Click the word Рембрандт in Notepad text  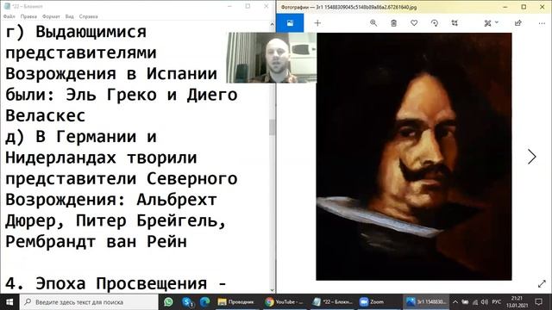50,242
